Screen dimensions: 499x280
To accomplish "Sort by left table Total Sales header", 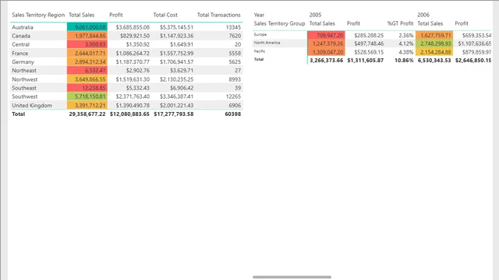I will (81, 15).
